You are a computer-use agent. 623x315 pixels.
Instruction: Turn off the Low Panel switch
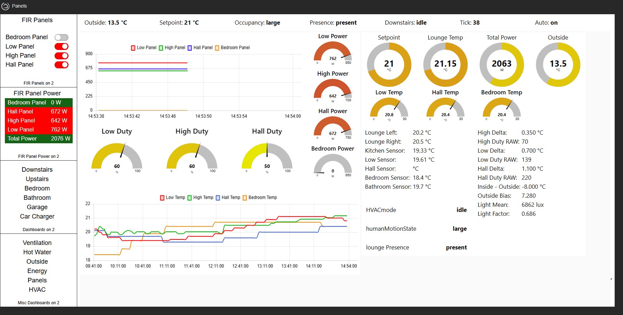[62, 46]
